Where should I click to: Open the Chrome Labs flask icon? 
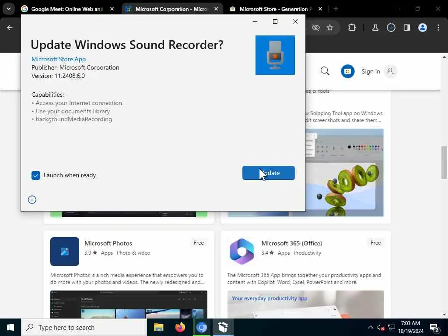[x=375, y=28]
